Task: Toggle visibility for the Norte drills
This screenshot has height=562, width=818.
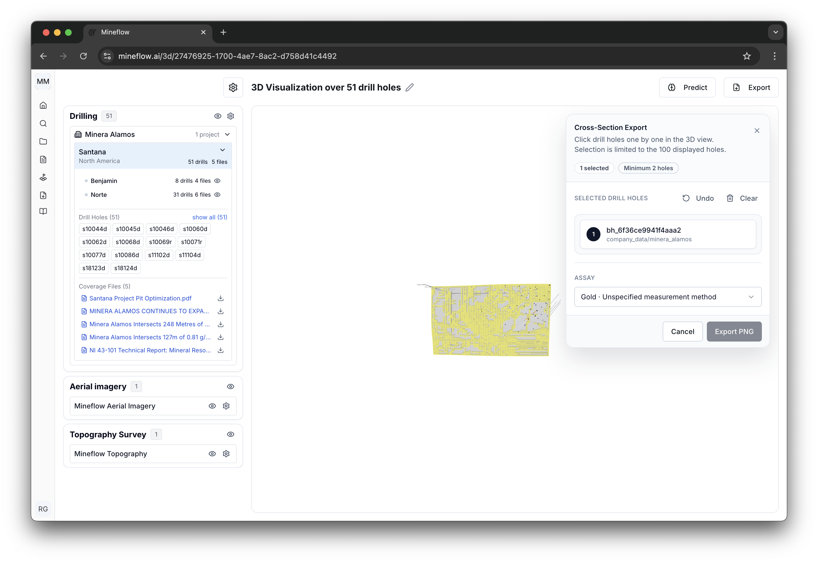Action: 217,195
